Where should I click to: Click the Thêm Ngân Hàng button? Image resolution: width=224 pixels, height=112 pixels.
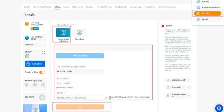coord(80,55)
